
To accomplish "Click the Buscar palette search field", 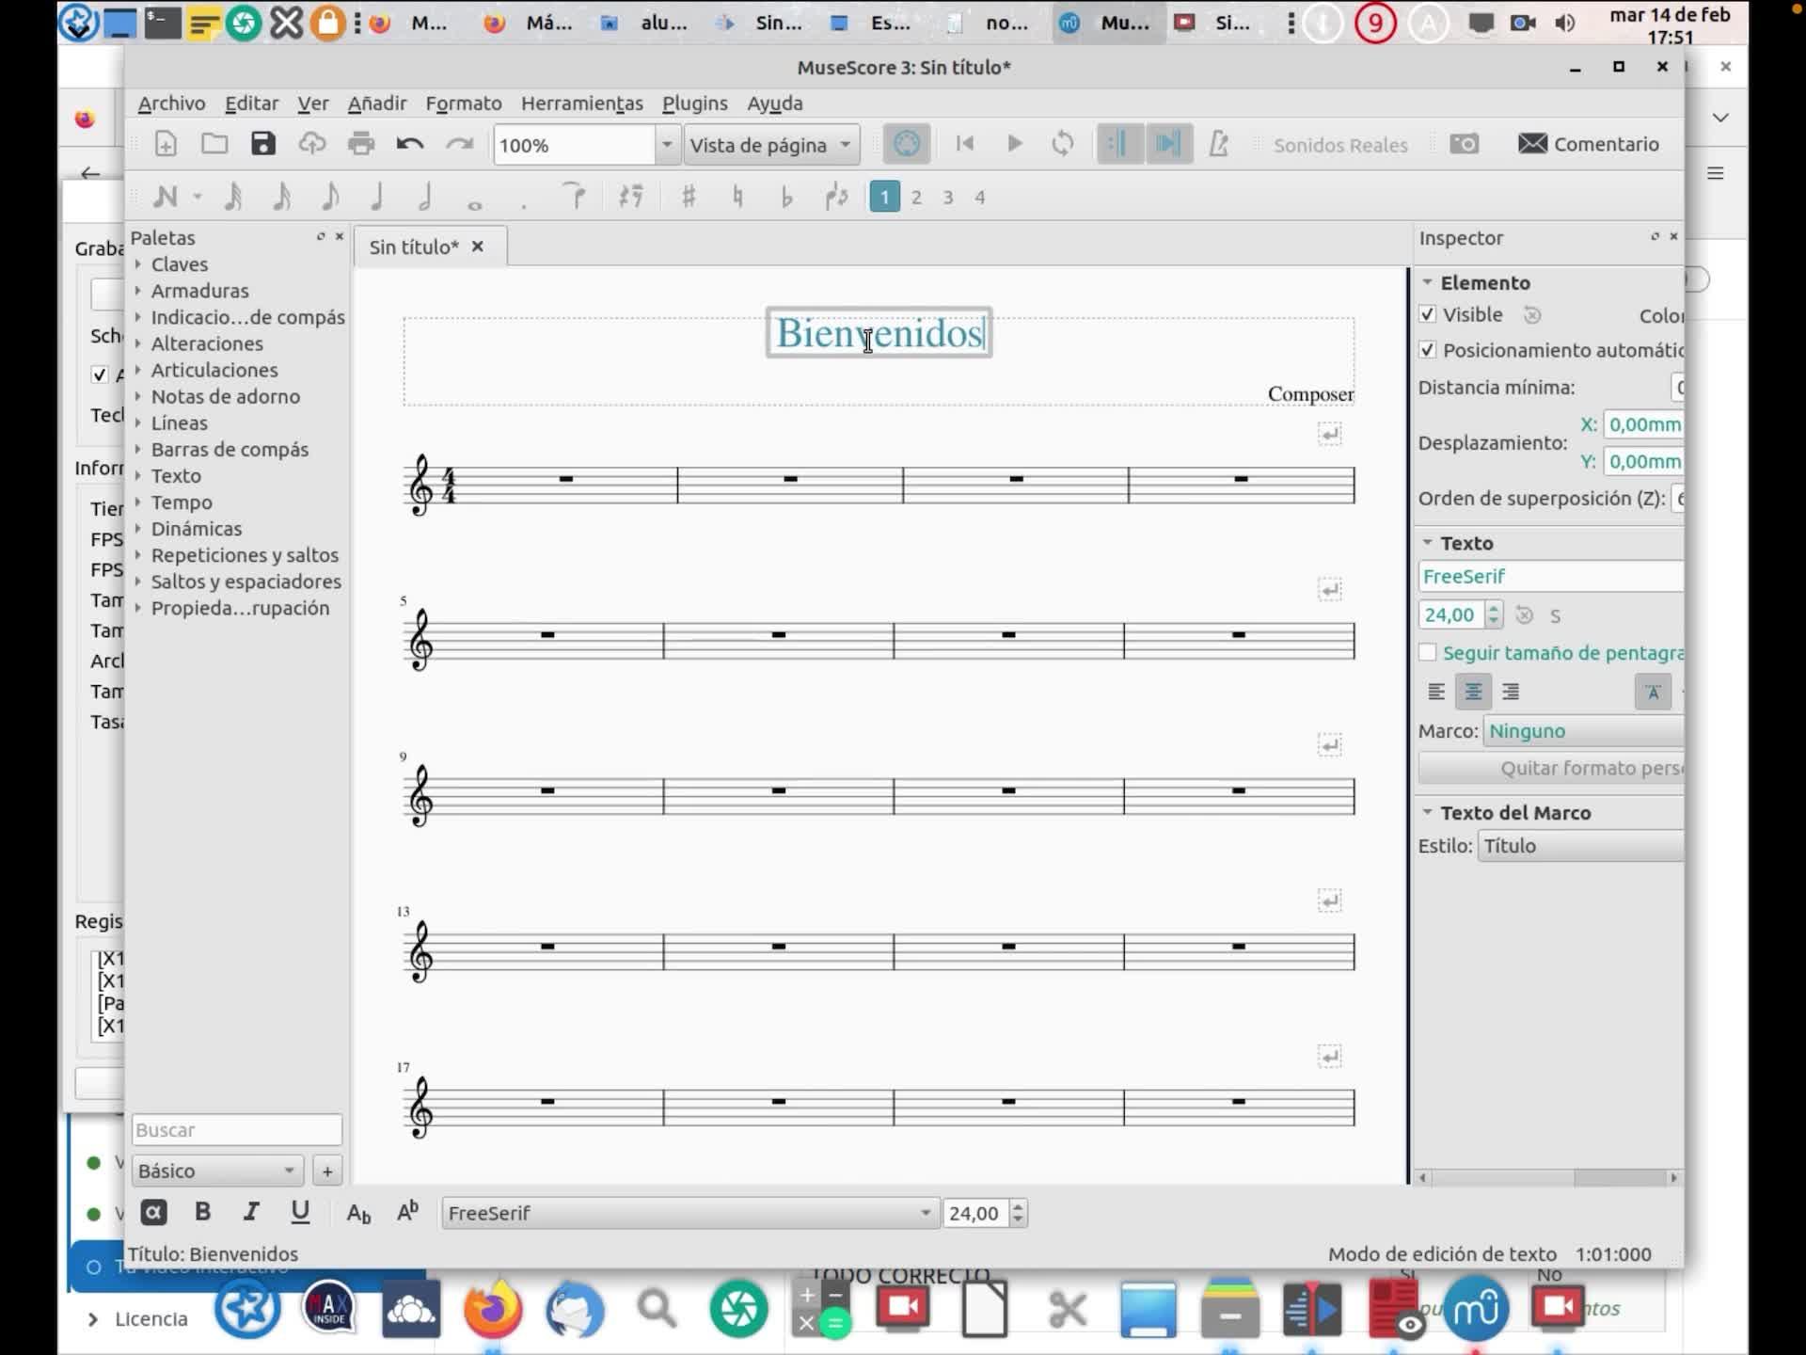I will pos(236,1129).
